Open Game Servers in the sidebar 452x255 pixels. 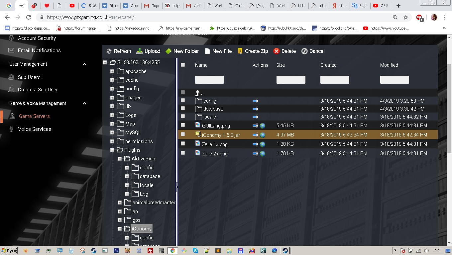point(34,116)
